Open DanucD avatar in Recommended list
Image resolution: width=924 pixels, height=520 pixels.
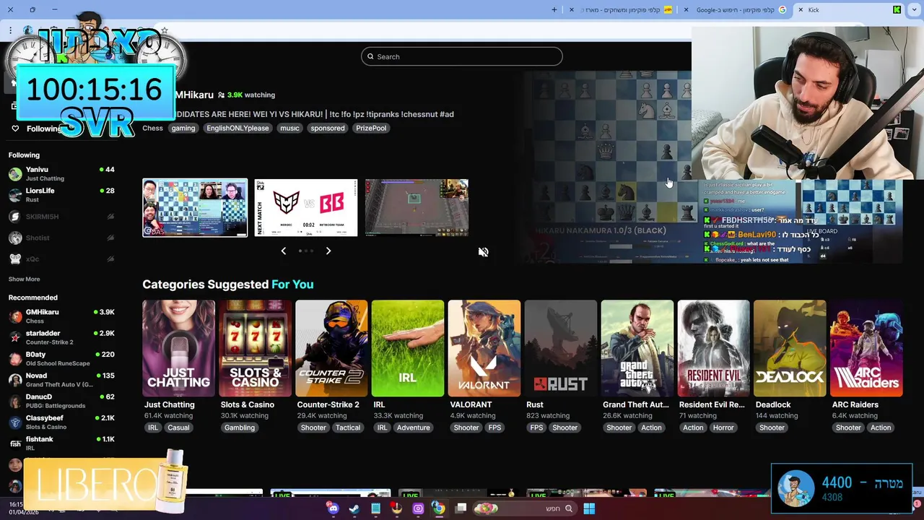click(15, 401)
